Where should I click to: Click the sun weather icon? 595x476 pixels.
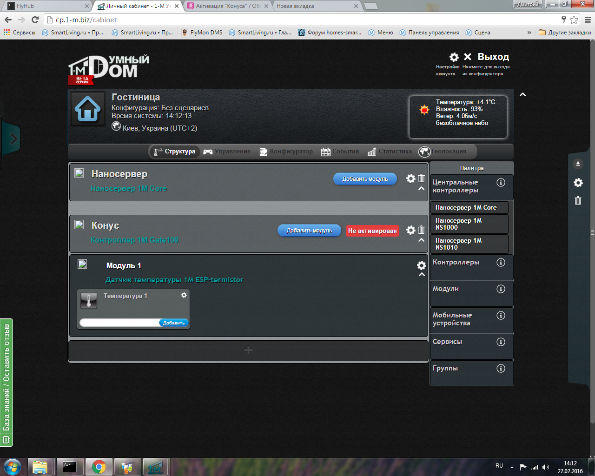(x=424, y=110)
